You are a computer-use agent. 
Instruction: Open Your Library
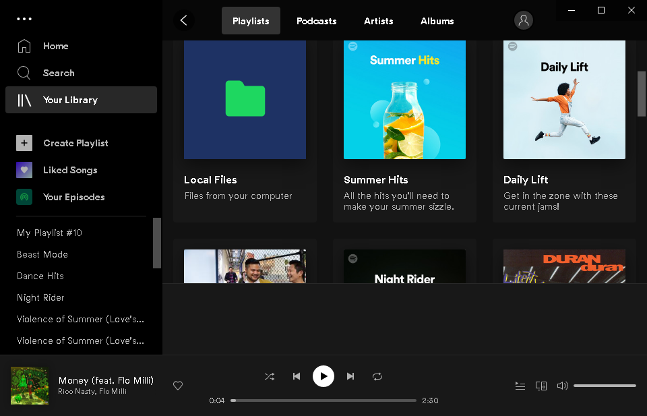pos(81,100)
